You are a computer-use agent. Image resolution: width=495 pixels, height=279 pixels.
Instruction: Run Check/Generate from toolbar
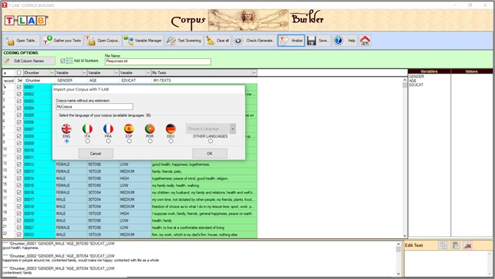click(254, 41)
